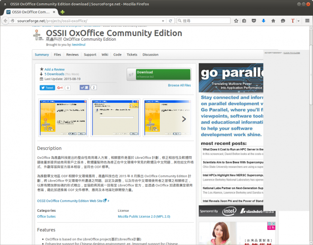Open Mozilla Public License 2.0 link
Screen dimensions: 313x245
(144, 217)
